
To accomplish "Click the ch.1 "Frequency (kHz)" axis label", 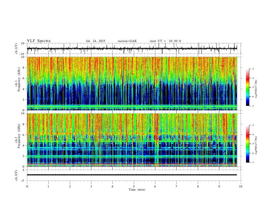I will [19, 79].
